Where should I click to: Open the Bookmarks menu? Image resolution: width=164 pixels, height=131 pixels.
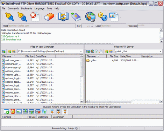(x=27, y=8)
